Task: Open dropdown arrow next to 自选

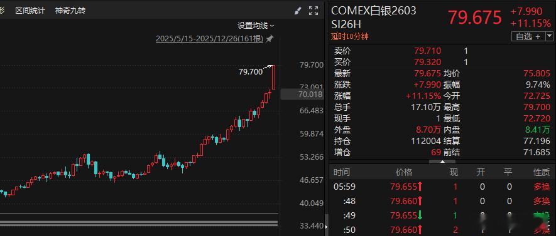Action: pos(549,36)
